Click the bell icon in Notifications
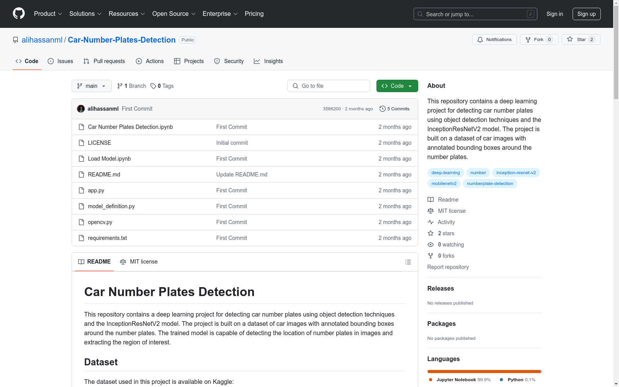The width and height of the screenshot is (619, 387). coord(480,39)
